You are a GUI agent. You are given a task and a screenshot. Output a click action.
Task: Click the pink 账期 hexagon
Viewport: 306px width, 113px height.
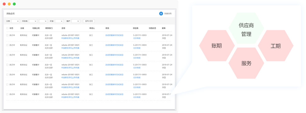pos(217,46)
